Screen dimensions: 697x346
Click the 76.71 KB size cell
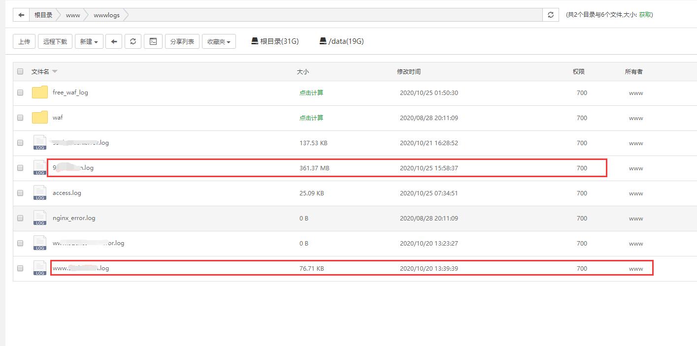(312, 268)
